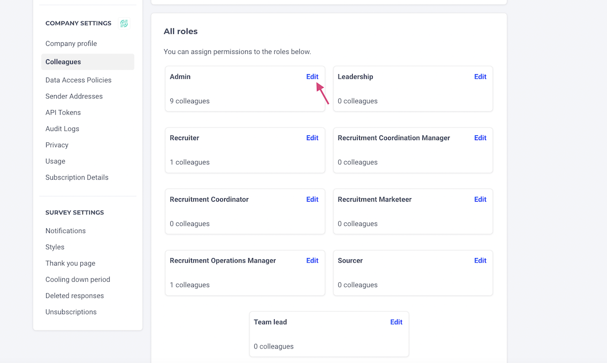Edit Recruitment Operations Manager role

pos(312,261)
